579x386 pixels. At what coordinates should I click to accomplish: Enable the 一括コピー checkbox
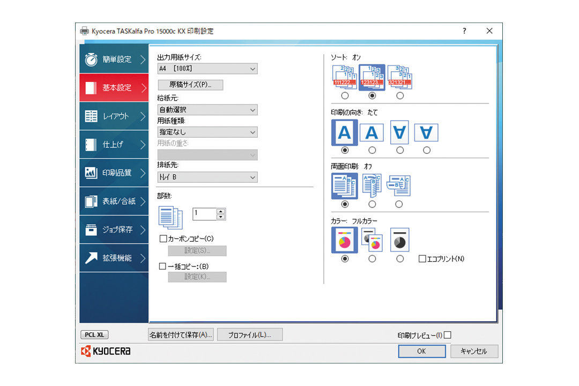[x=162, y=266]
